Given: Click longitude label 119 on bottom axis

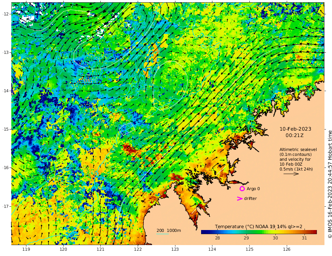Looking at the screenshot, I should pos(26,249).
